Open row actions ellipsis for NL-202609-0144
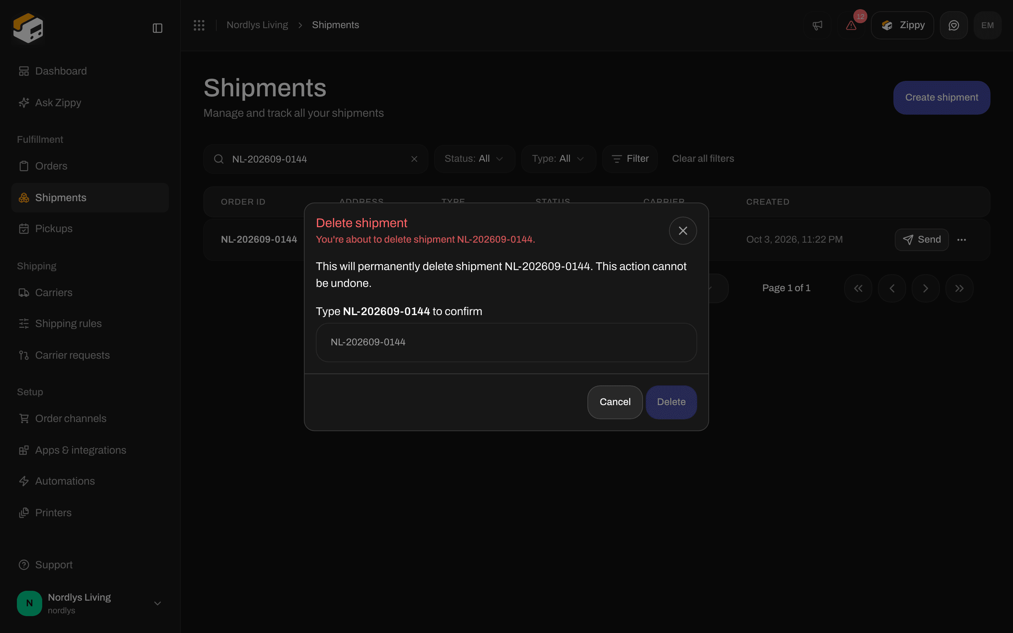Viewport: 1013px width, 633px height. tap(962, 240)
